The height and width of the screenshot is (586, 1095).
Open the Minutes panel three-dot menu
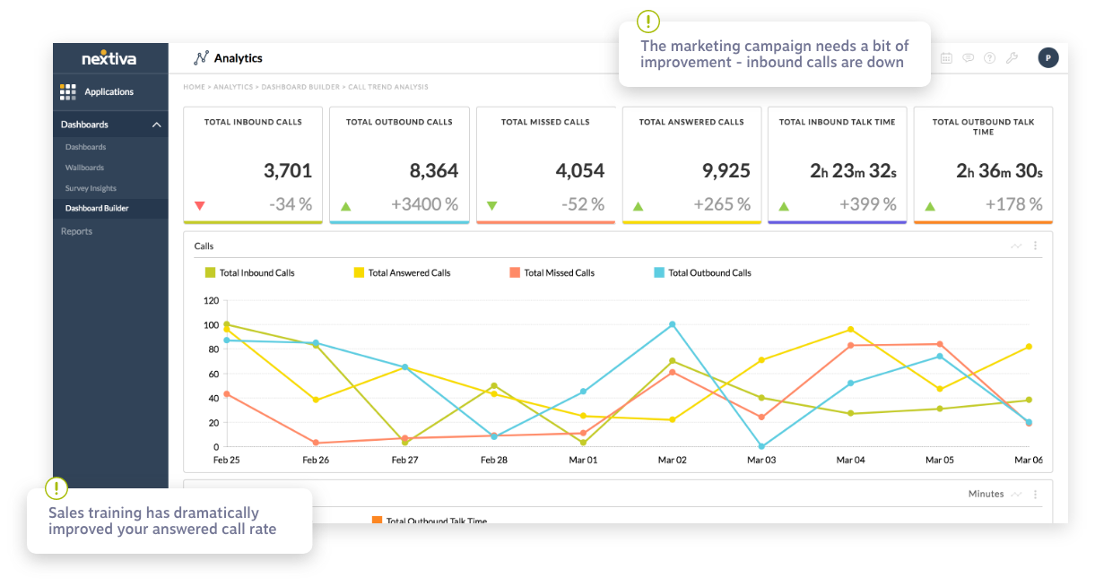point(1036,494)
